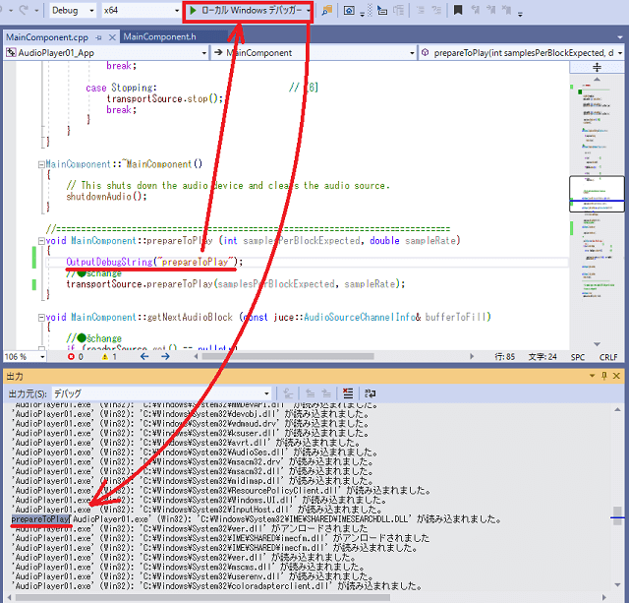629x603 pixels.
Task: Start the ローカル Windows デバッガー run button
Action: tap(245, 11)
